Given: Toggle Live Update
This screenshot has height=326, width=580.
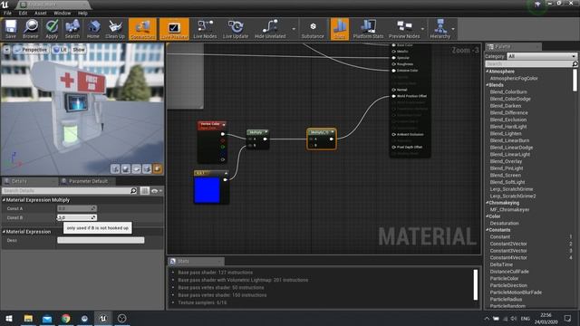Looking at the screenshot, I should pos(236,29).
